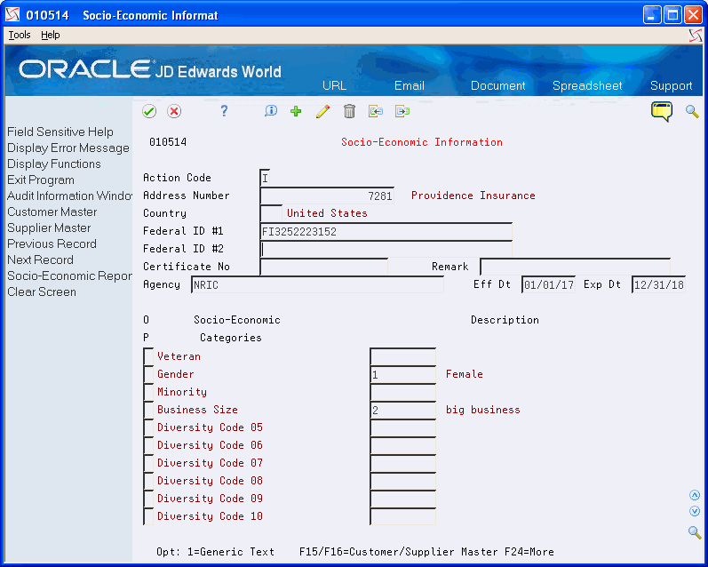Click the trash can delete icon
708x567 pixels.
(349, 111)
